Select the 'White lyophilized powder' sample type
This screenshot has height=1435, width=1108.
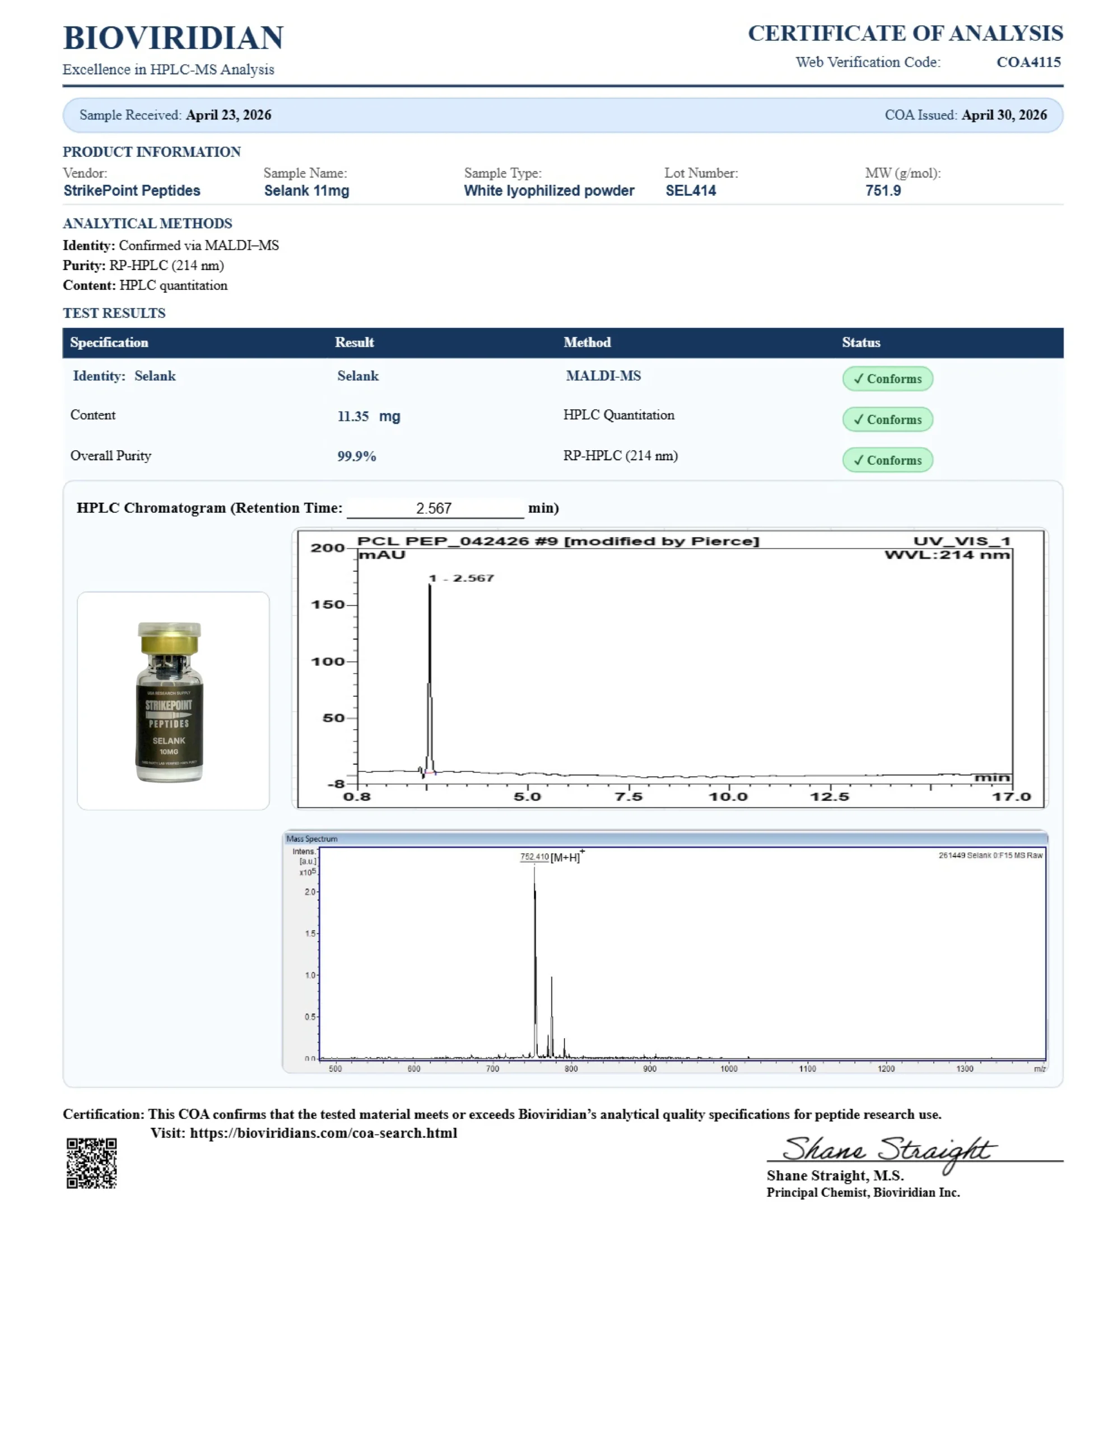tap(549, 191)
